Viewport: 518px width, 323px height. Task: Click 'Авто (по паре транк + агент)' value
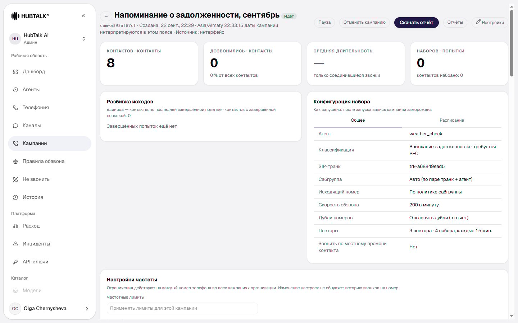click(441, 179)
